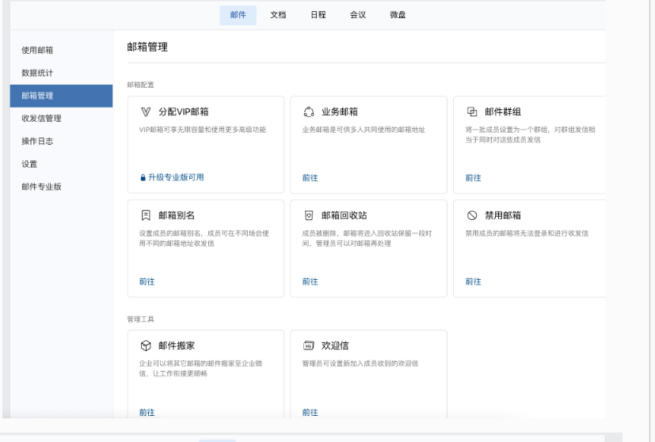Click the 欢迎信 letter icon
This screenshot has width=655, height=442.
[309, 346]
